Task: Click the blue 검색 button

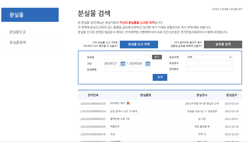Action: [160, 77]
